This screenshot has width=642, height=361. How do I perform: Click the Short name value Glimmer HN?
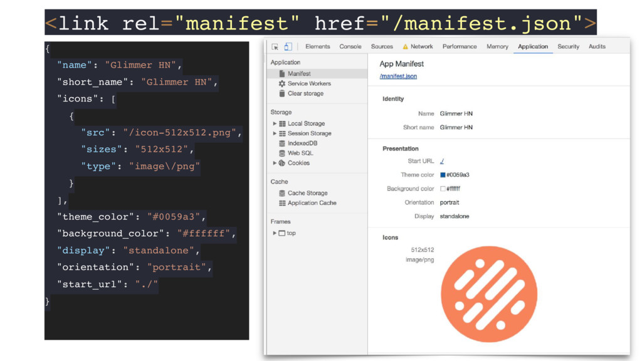[x=456, y=128]
